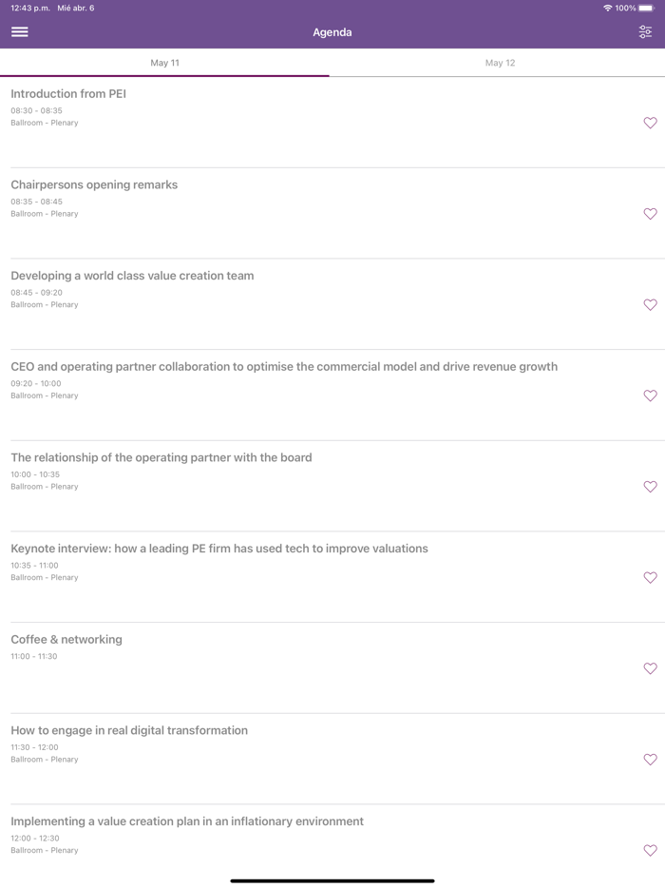Open How to engage in real digital transformation
Viewport: 665px width, 888px height.
pos(129,730)
